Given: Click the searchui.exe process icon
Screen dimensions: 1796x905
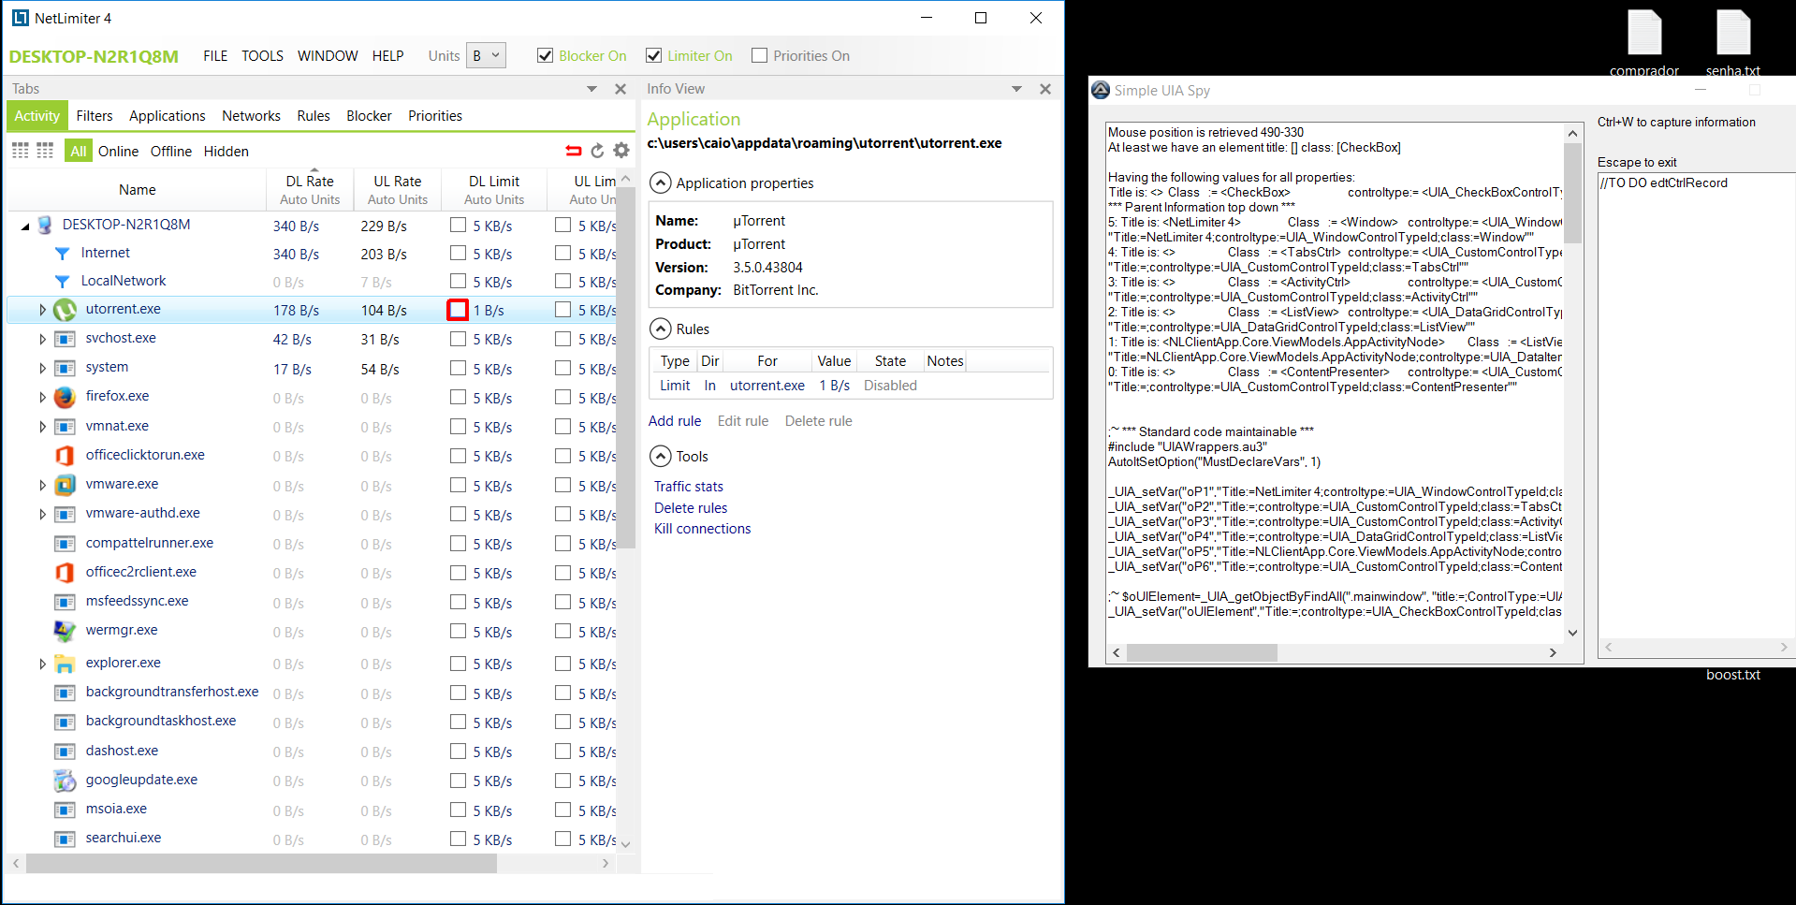Looking at the screenshot, I should 65,839.
